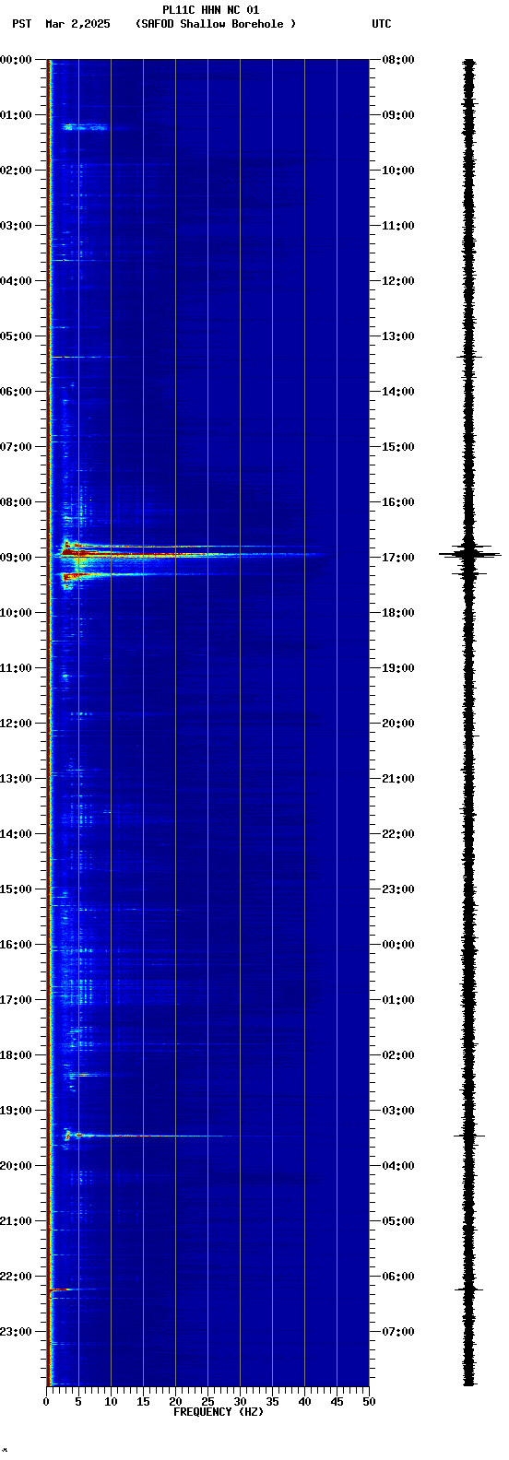Click the 25 Hz frequency tick label
This screenshot has height=1460, width=509.
click(x=207, y=1402)
